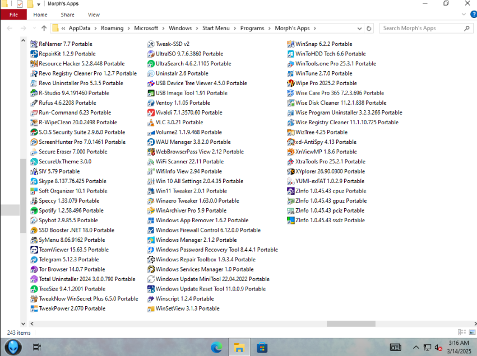Viewport: 477px width, 356px height.
Task: Expand the chevron after Morph's Apps breadcrumb
Action: (x=315, y=28)
